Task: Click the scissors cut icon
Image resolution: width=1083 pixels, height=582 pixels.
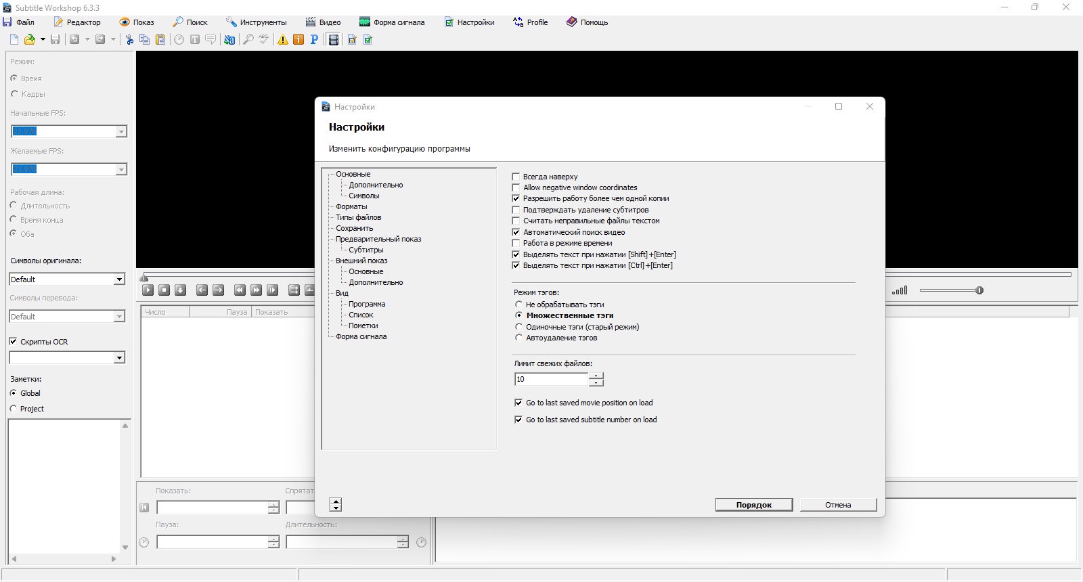Action: (129, 40)
